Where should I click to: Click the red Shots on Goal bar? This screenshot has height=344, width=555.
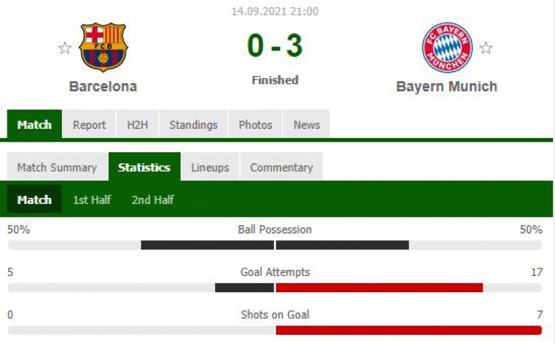pyautogui.click(x=409, y=330)
